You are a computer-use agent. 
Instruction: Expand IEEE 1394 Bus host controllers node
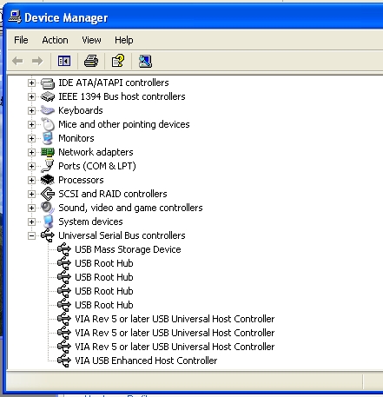[x=31, y=97]
